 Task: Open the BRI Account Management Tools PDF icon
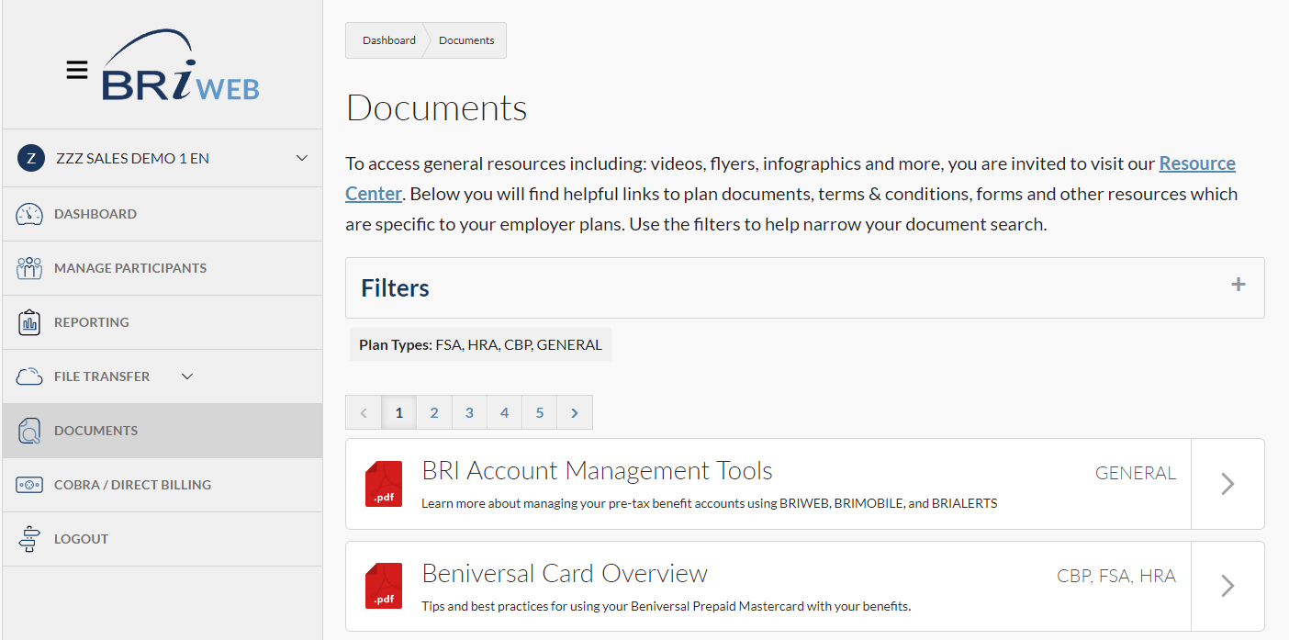(x=383, y=483)
